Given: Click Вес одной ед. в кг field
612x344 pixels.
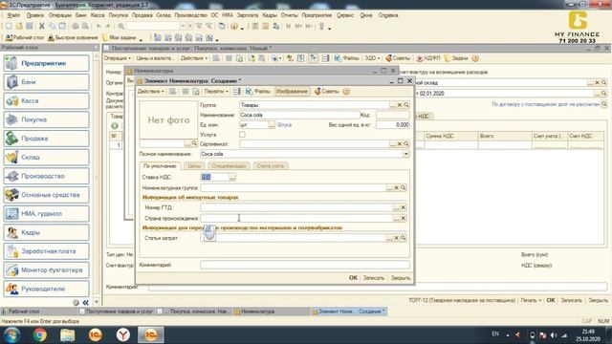Looking at the screenshot, I should 393,125.
